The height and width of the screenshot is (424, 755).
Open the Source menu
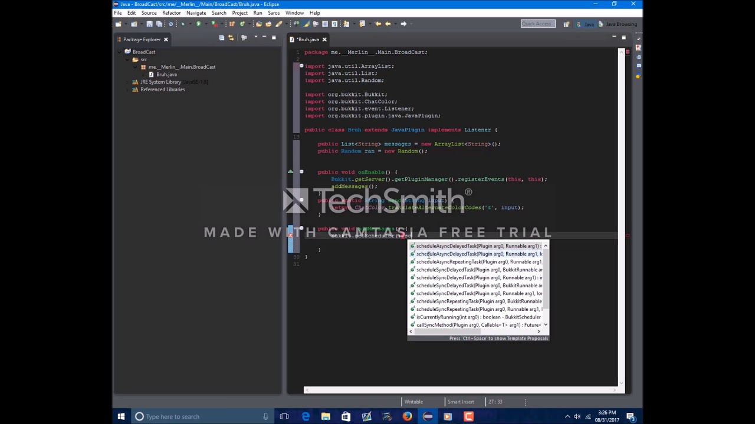pyautogui.click(x=149, y=13)
